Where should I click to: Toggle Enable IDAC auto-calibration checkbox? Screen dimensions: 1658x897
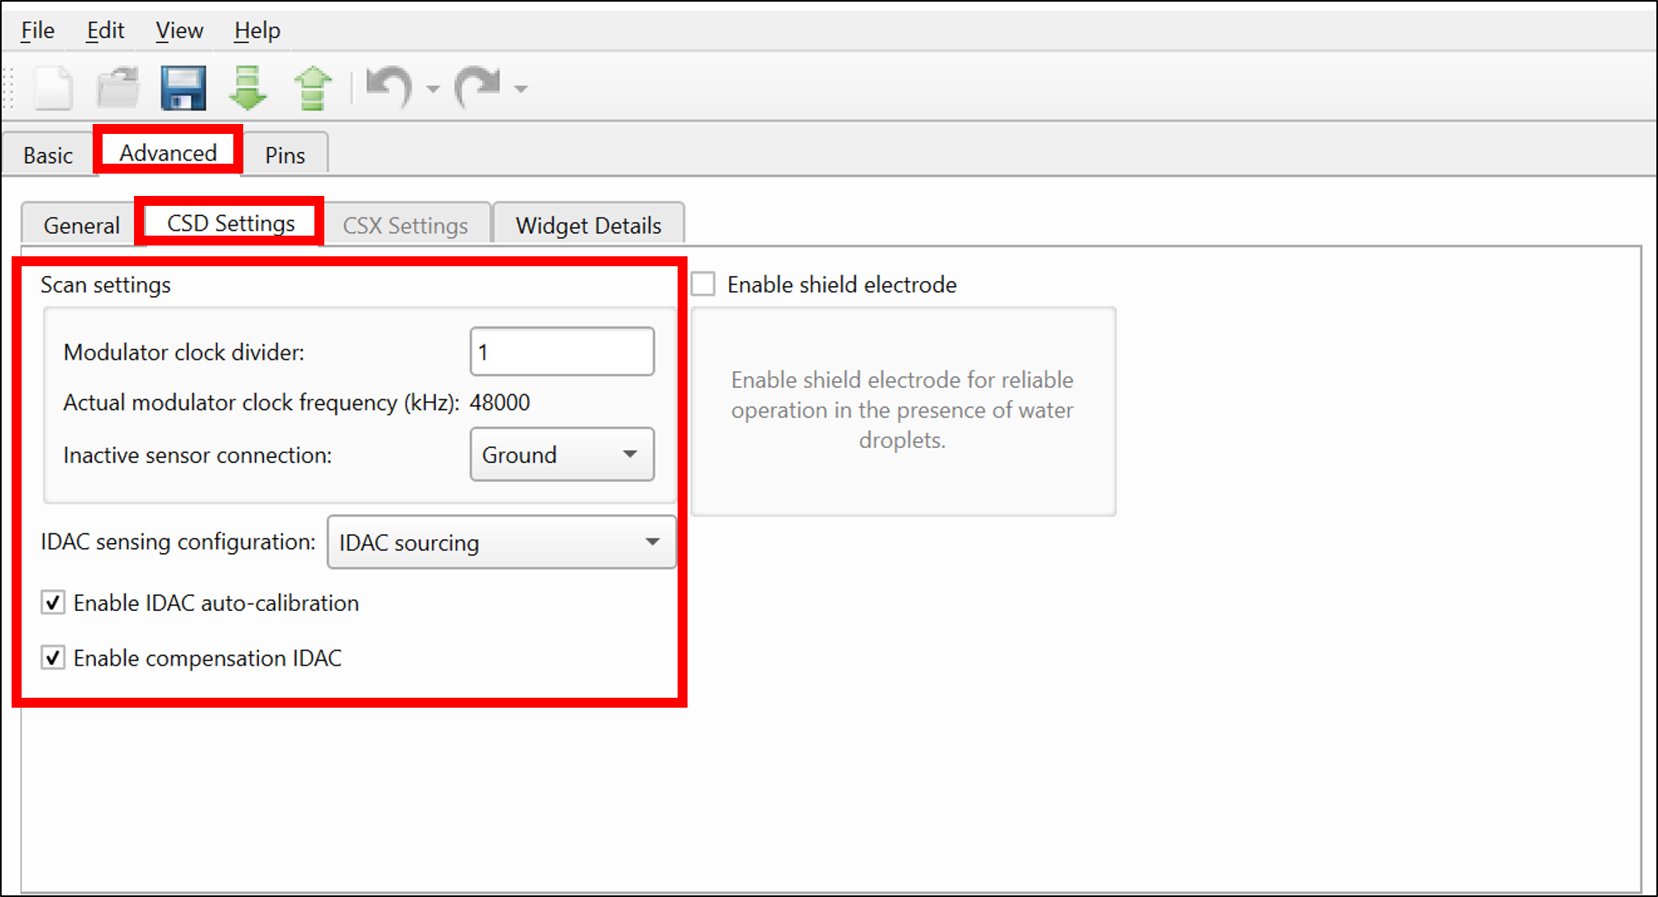click(x=53, y=604)
